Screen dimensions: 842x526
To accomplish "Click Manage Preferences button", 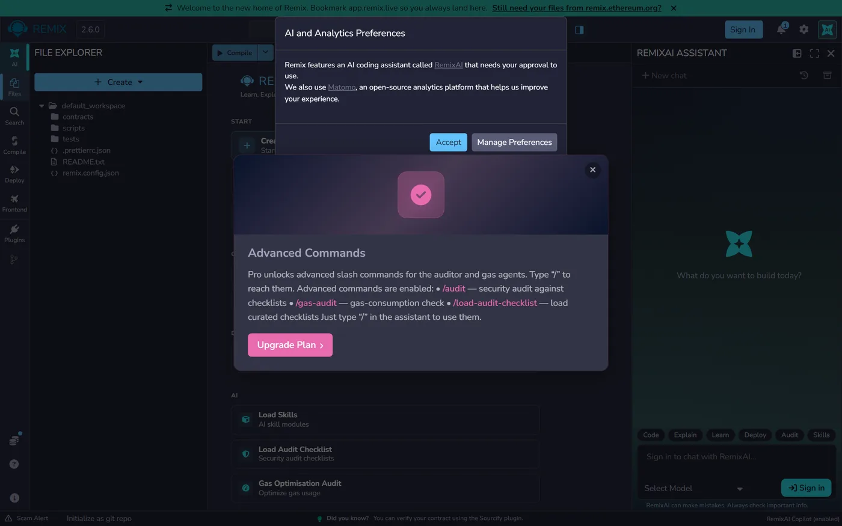I will [x=514, y=142].
